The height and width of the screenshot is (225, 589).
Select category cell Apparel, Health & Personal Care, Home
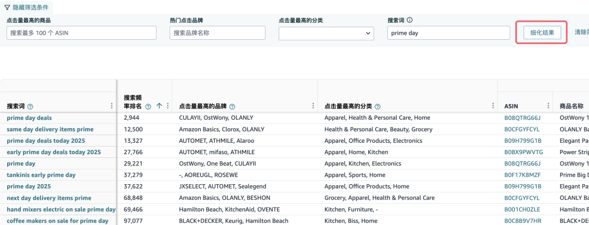pyautogui.click(x=377, y=118)
